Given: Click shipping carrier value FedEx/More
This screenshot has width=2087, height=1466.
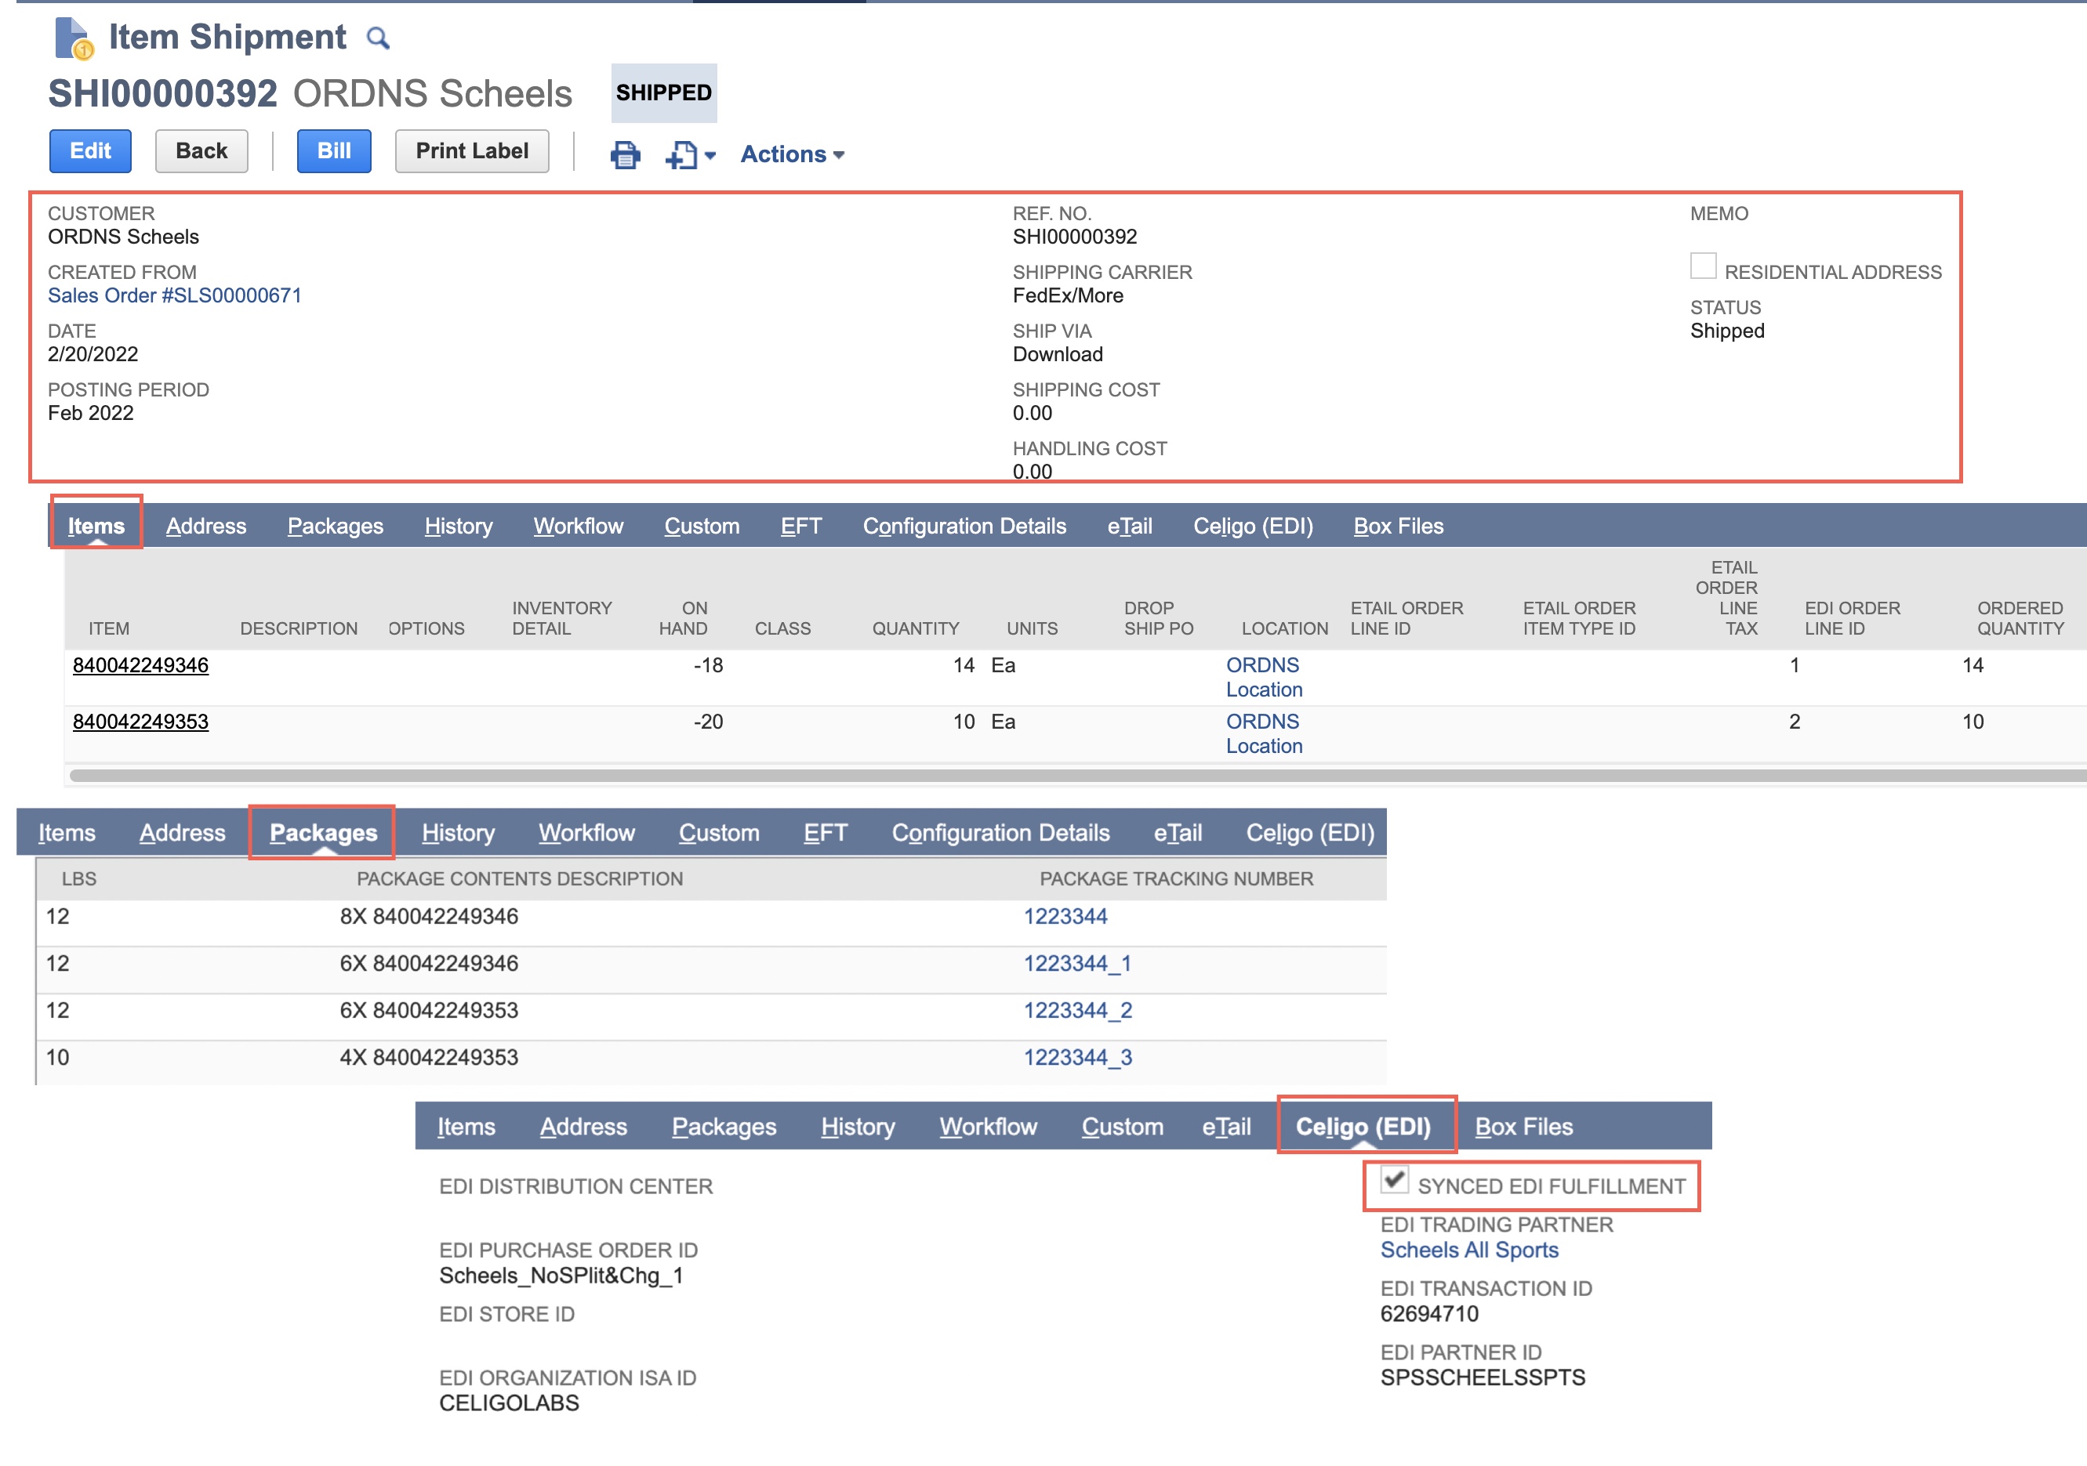Looking at the screenshot, I should coord(1068,295).
